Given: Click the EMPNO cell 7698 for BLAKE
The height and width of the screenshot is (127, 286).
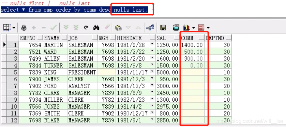Looking at the screenshot, I should pos(31,120).
